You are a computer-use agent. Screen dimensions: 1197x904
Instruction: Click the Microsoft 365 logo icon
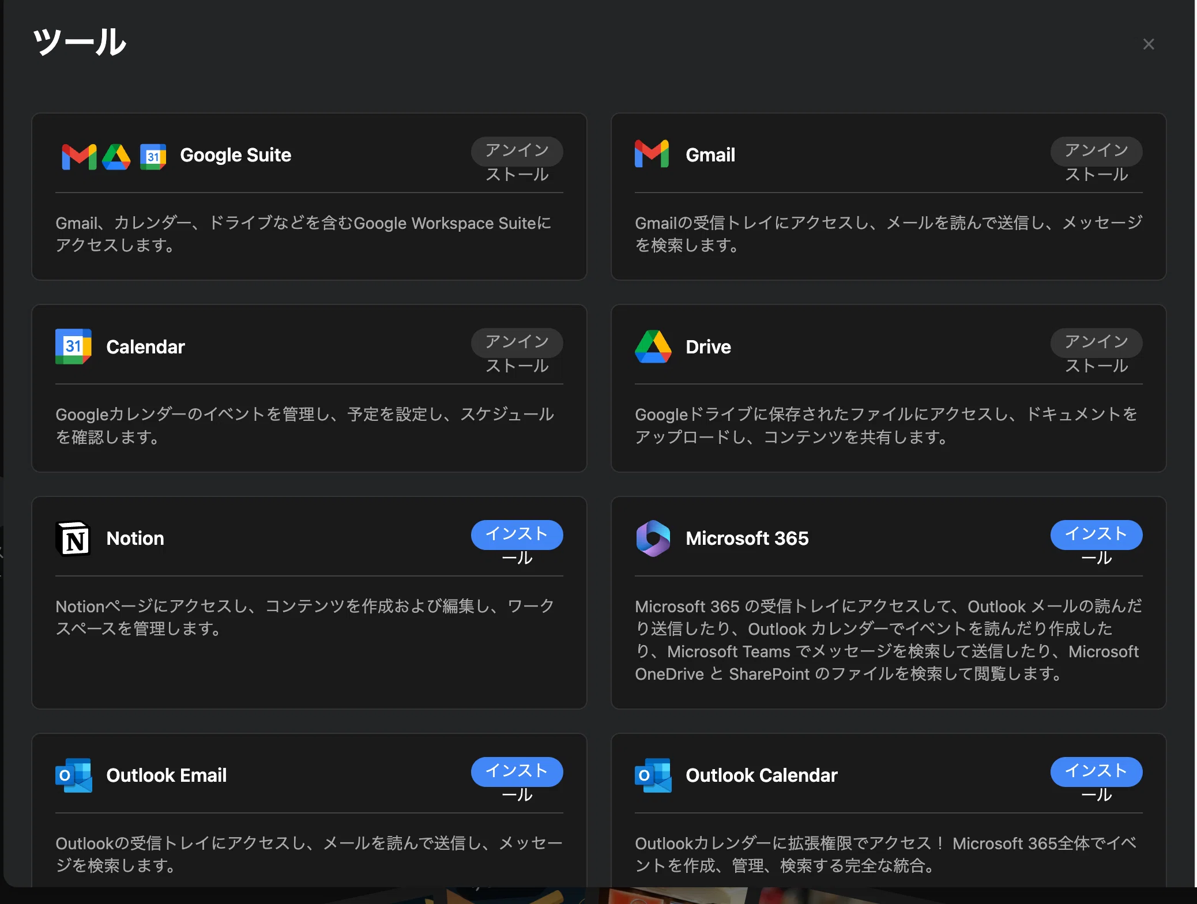(653, 538)
